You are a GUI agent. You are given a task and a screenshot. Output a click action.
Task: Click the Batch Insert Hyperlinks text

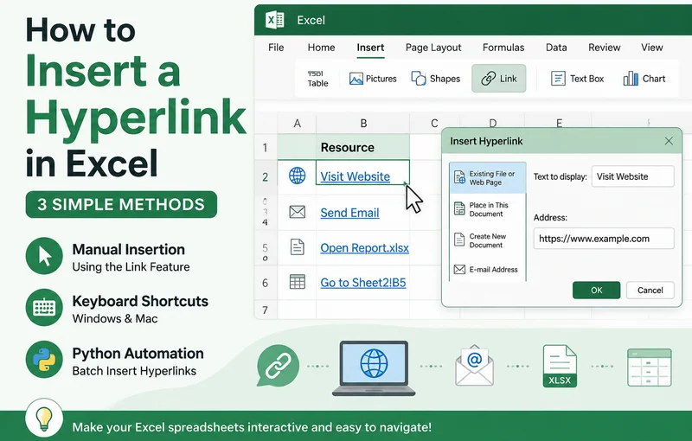coord(134,371)
